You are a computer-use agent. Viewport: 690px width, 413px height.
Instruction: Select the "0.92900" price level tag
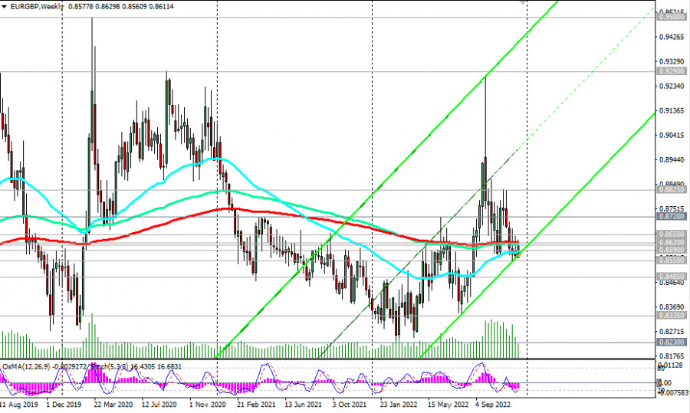tap(672, 70)
